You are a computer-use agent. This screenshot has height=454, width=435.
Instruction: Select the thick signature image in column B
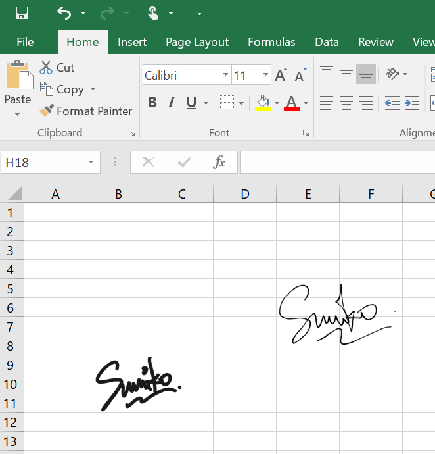139,384
